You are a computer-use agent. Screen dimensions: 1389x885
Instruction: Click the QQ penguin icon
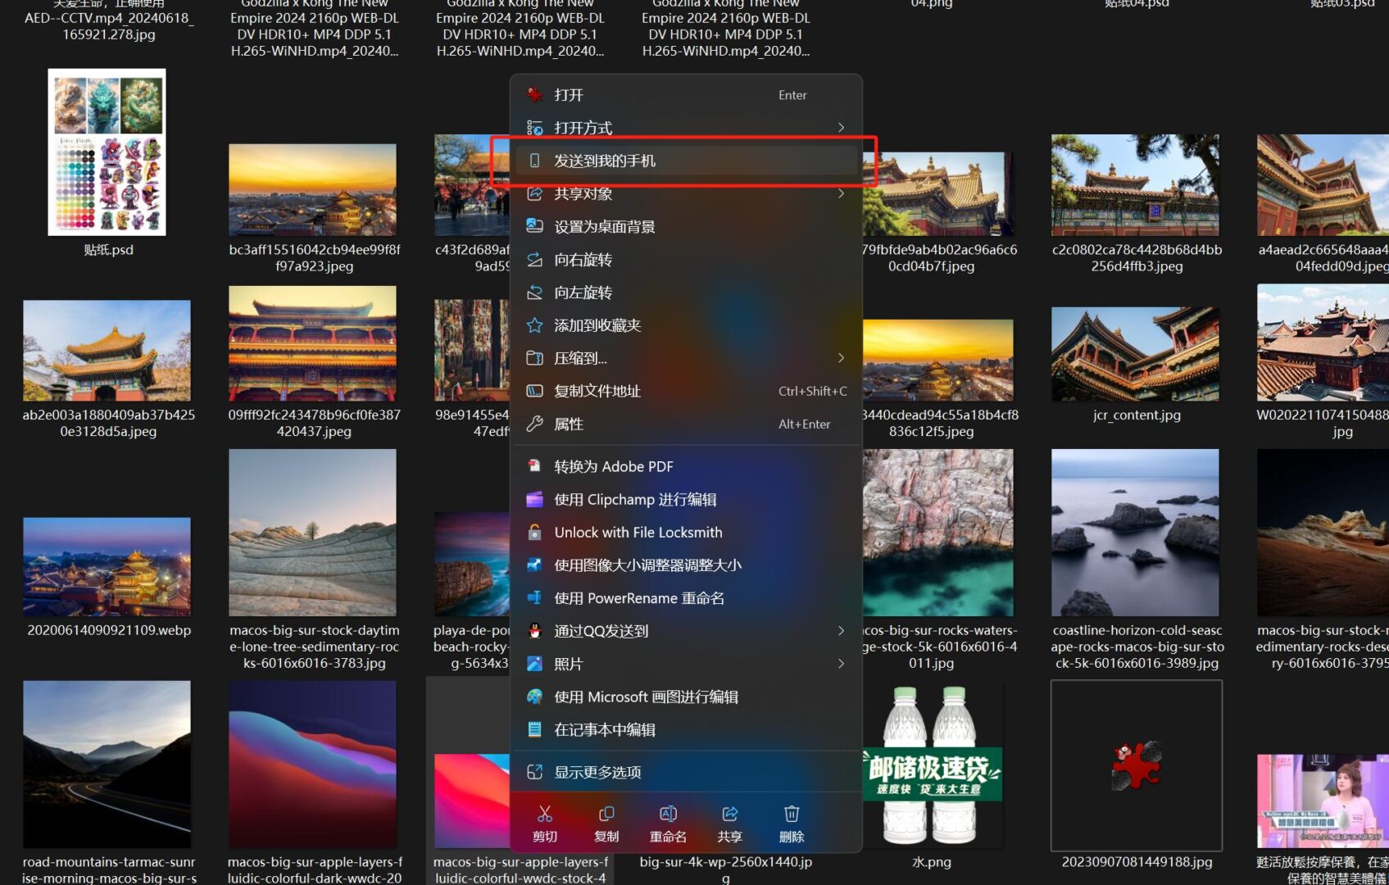534,631
